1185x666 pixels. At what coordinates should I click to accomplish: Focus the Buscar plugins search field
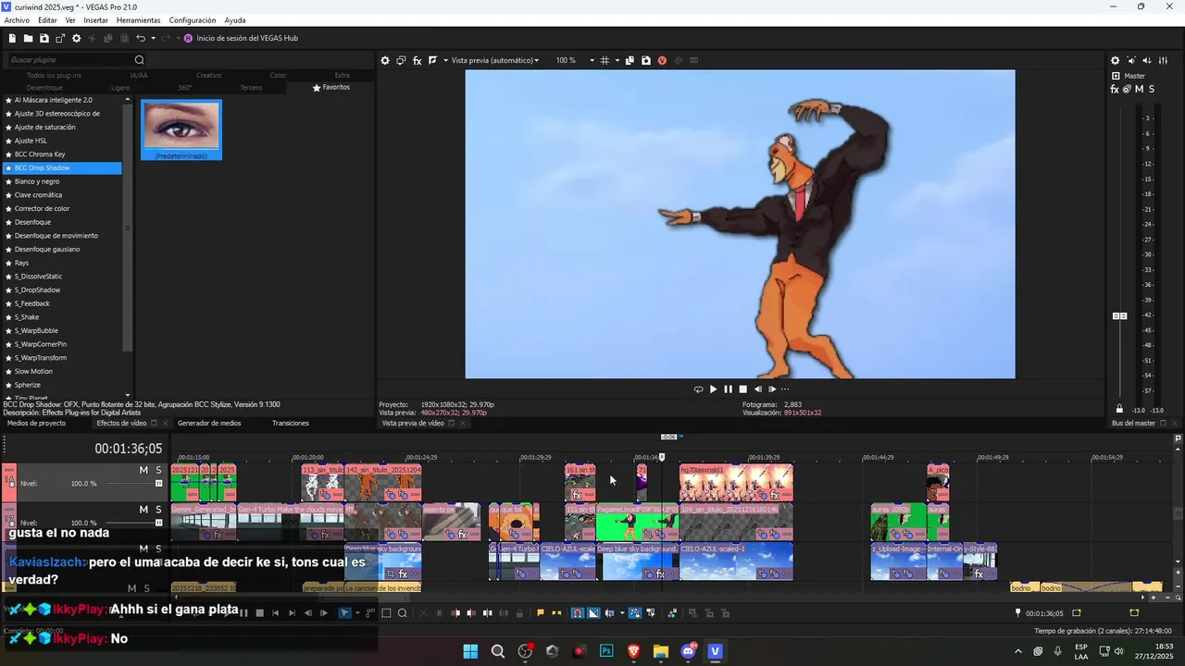(x=69, y=60)
